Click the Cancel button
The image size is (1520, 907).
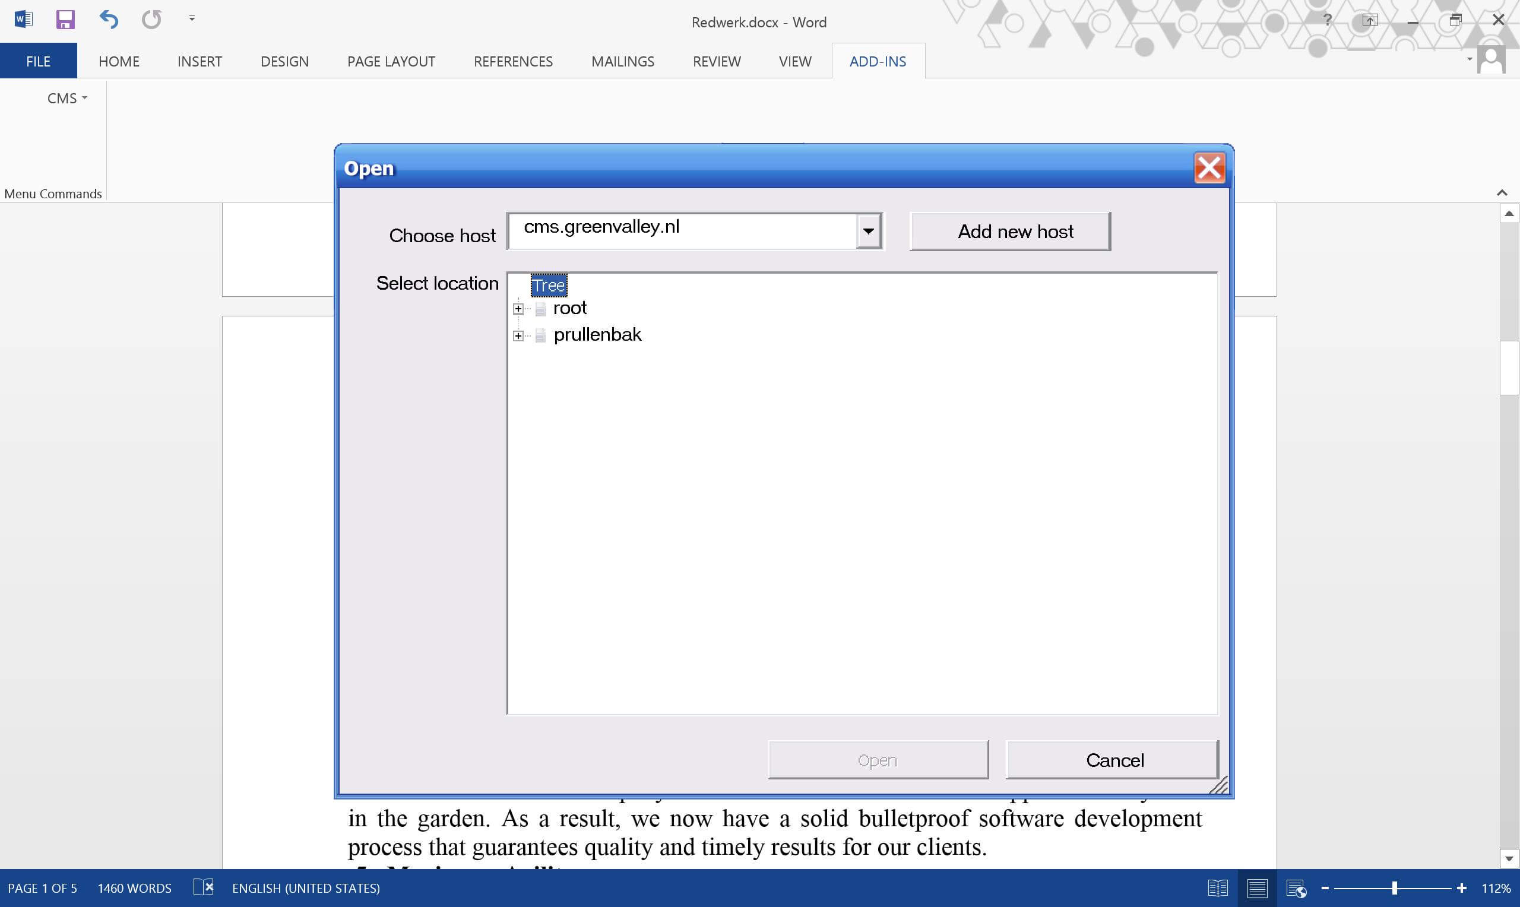pos(1112,760)
